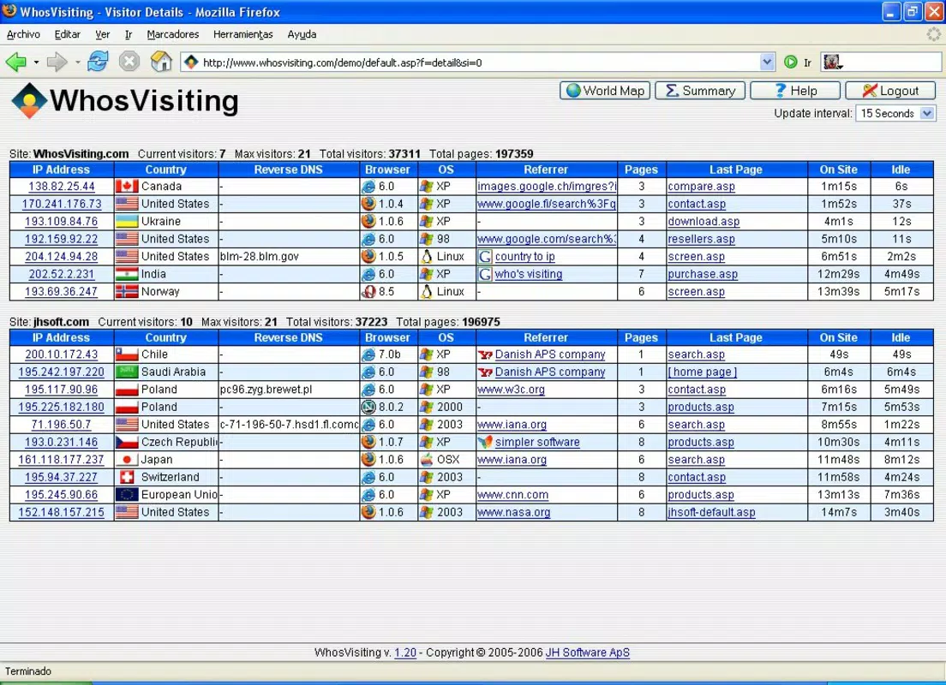This screenshot has height=685, width=946.
Task: Click the Help button
Action: point(796,91)
